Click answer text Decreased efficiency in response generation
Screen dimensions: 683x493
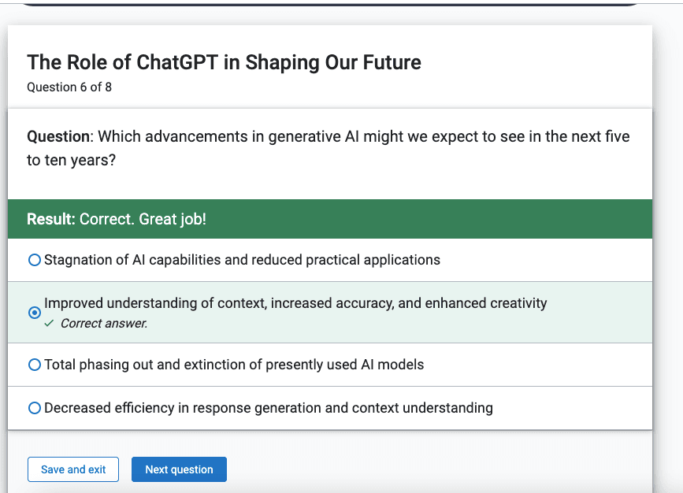[x=269, y=408]
